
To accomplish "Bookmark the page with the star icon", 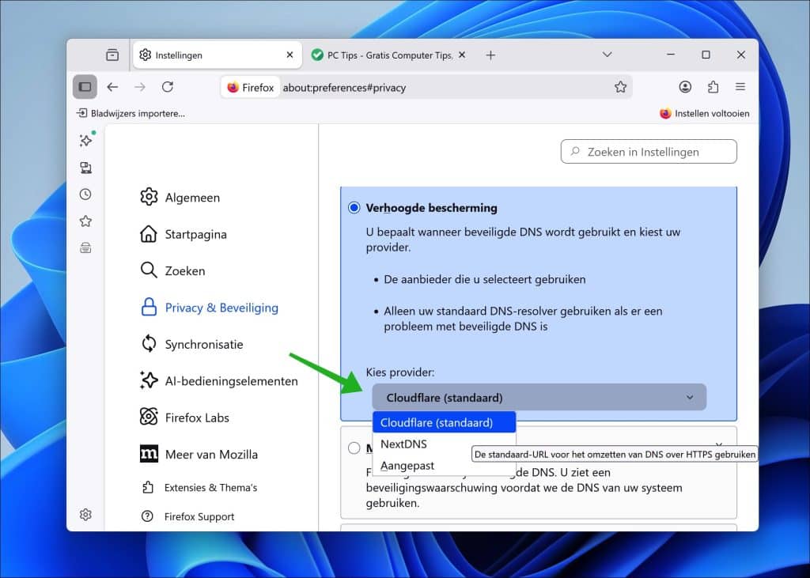I will click(621, 87).
